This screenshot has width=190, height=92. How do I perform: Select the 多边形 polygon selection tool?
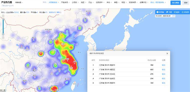[x=185, y=12]
